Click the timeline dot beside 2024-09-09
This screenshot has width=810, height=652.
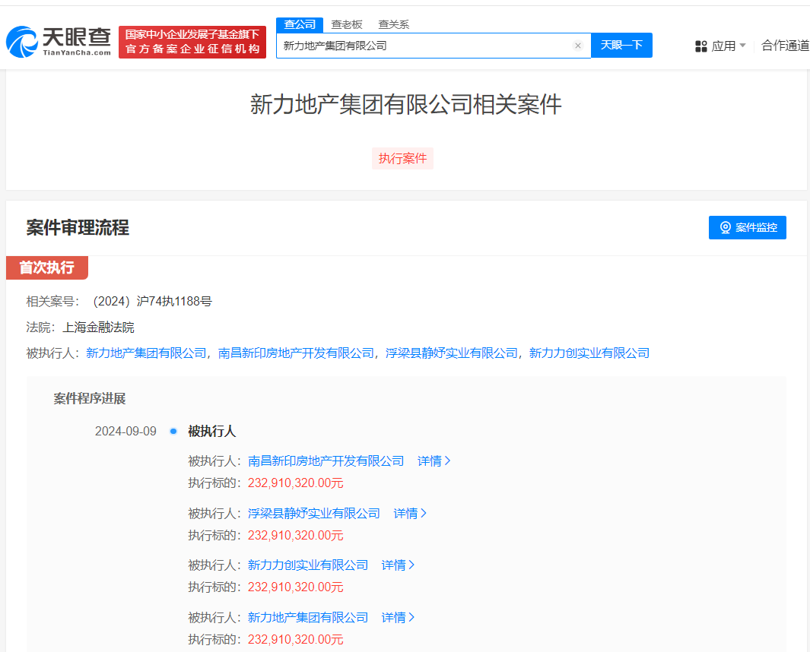173,430
